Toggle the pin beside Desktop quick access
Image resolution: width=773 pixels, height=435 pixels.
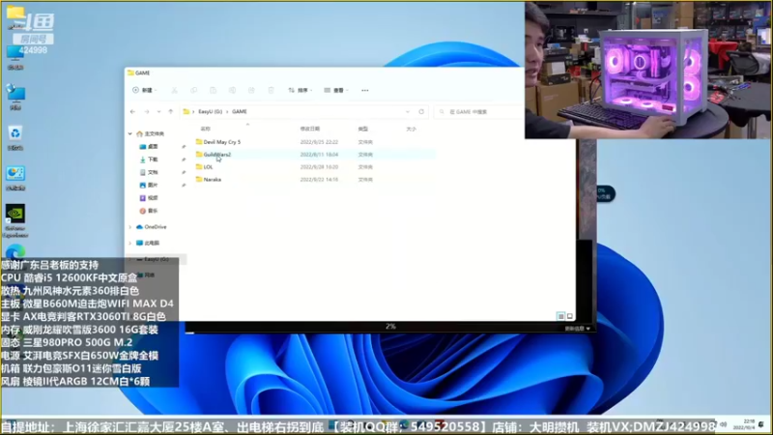point(184,147)
